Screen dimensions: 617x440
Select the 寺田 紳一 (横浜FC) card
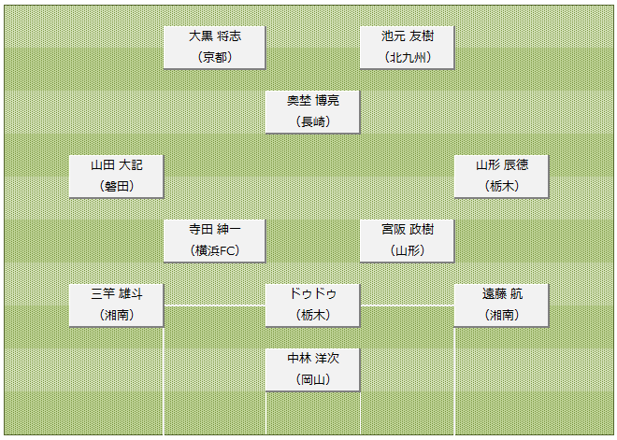pos(214,241)
